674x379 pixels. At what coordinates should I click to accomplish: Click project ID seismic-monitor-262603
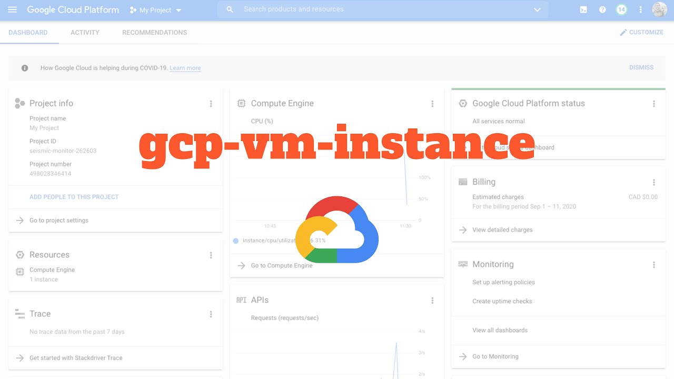click(63, 151)
